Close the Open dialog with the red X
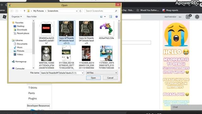 (x=118, y=5)
